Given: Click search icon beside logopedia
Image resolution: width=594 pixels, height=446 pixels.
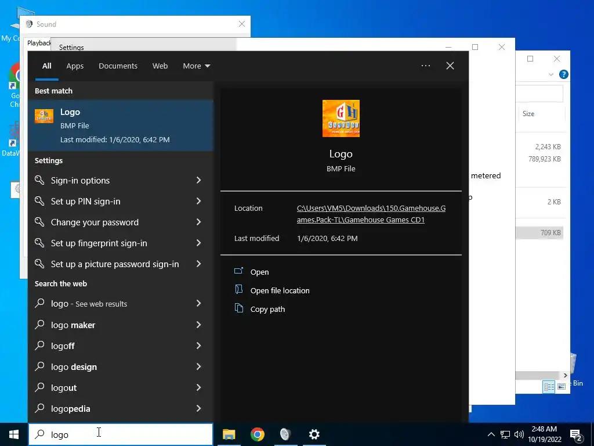Looking at the screenshot, I should (40, 408).
